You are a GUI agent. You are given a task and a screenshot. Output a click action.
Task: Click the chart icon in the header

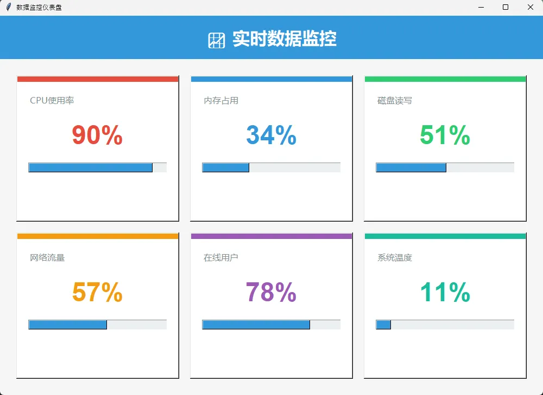click(x=216, y=40)
